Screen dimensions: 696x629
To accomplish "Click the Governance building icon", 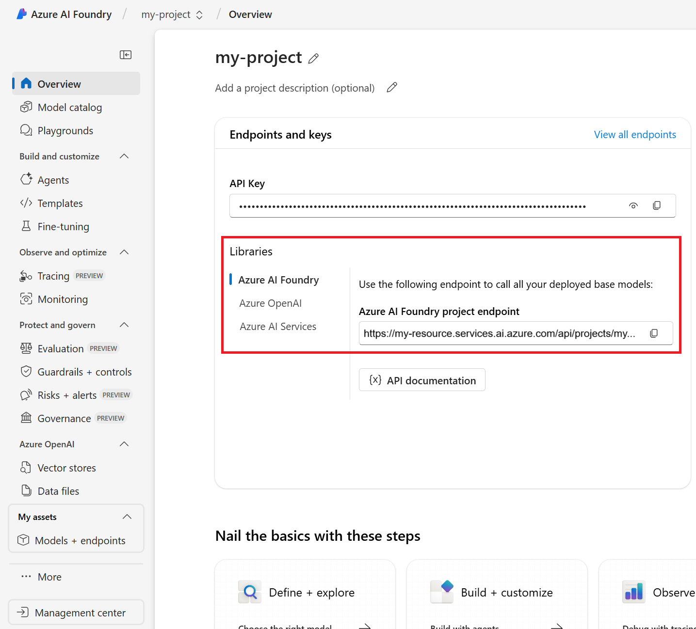I will pos(26,417).
